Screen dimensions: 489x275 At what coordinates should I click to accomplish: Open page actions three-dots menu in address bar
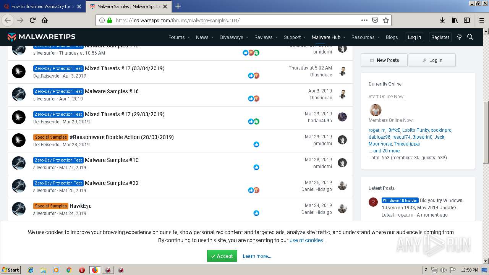[364, 20]
